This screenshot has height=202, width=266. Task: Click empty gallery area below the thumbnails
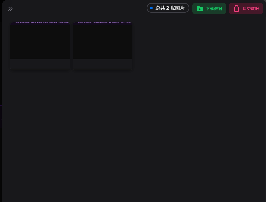tap(134, 137)
